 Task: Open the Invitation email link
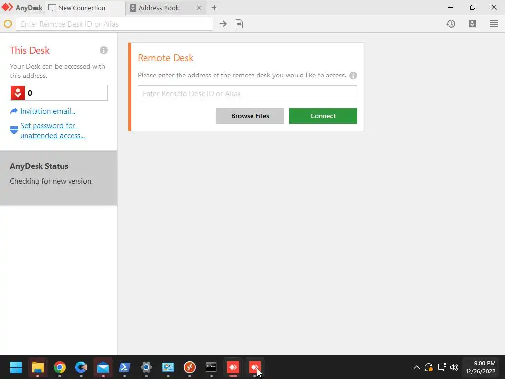coord(48,111)
